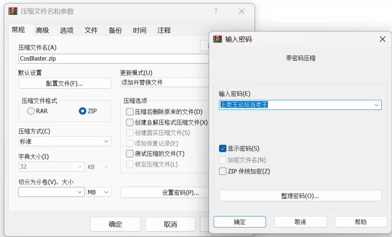Switch to the 高级 tab
Viewport: 392px width, 237px height.
pyautogui.click(x=42, y=30)
